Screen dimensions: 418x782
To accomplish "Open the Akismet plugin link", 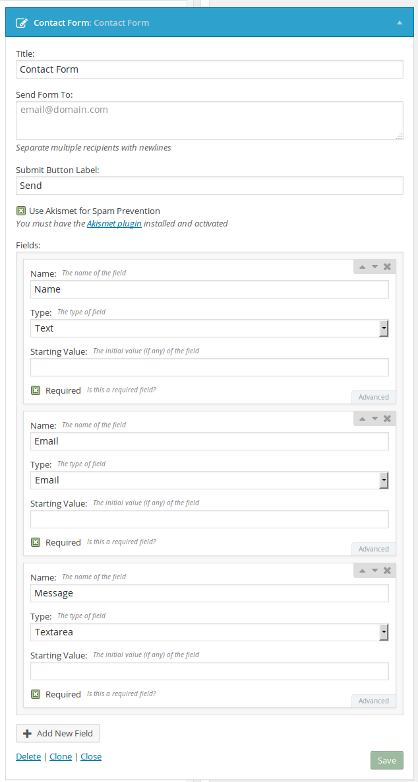I will 115,223.
